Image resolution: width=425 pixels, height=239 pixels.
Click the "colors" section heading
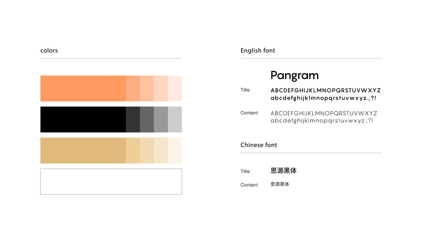point(49,51)
